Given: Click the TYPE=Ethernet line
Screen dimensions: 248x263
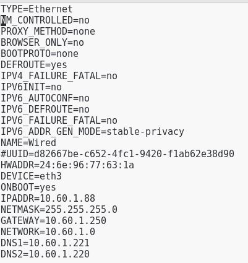Looking at the screenshot, I should pyautogui.click(x=36, y=9).
